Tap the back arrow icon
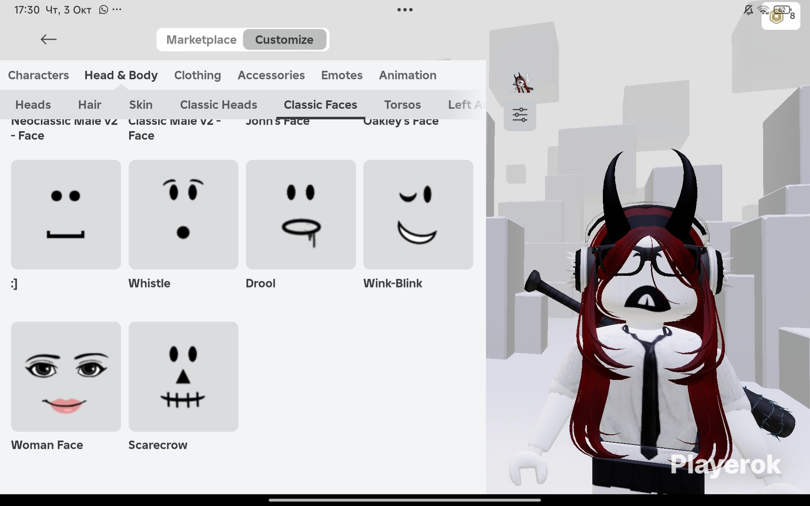Screen dimensions: 810x506 (49, 39)
